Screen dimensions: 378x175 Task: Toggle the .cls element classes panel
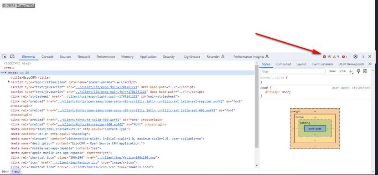coord(342,71)
